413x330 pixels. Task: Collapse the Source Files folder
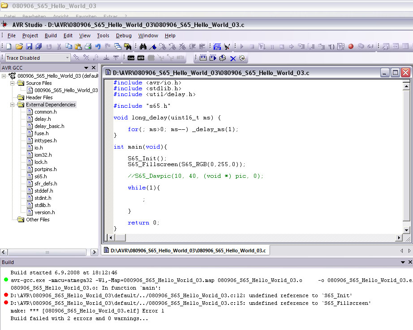pyautogui.click(x=13, y=83)
